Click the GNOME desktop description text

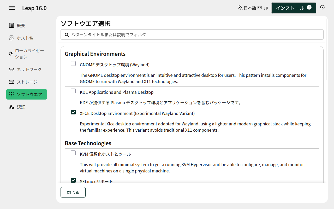193,78
